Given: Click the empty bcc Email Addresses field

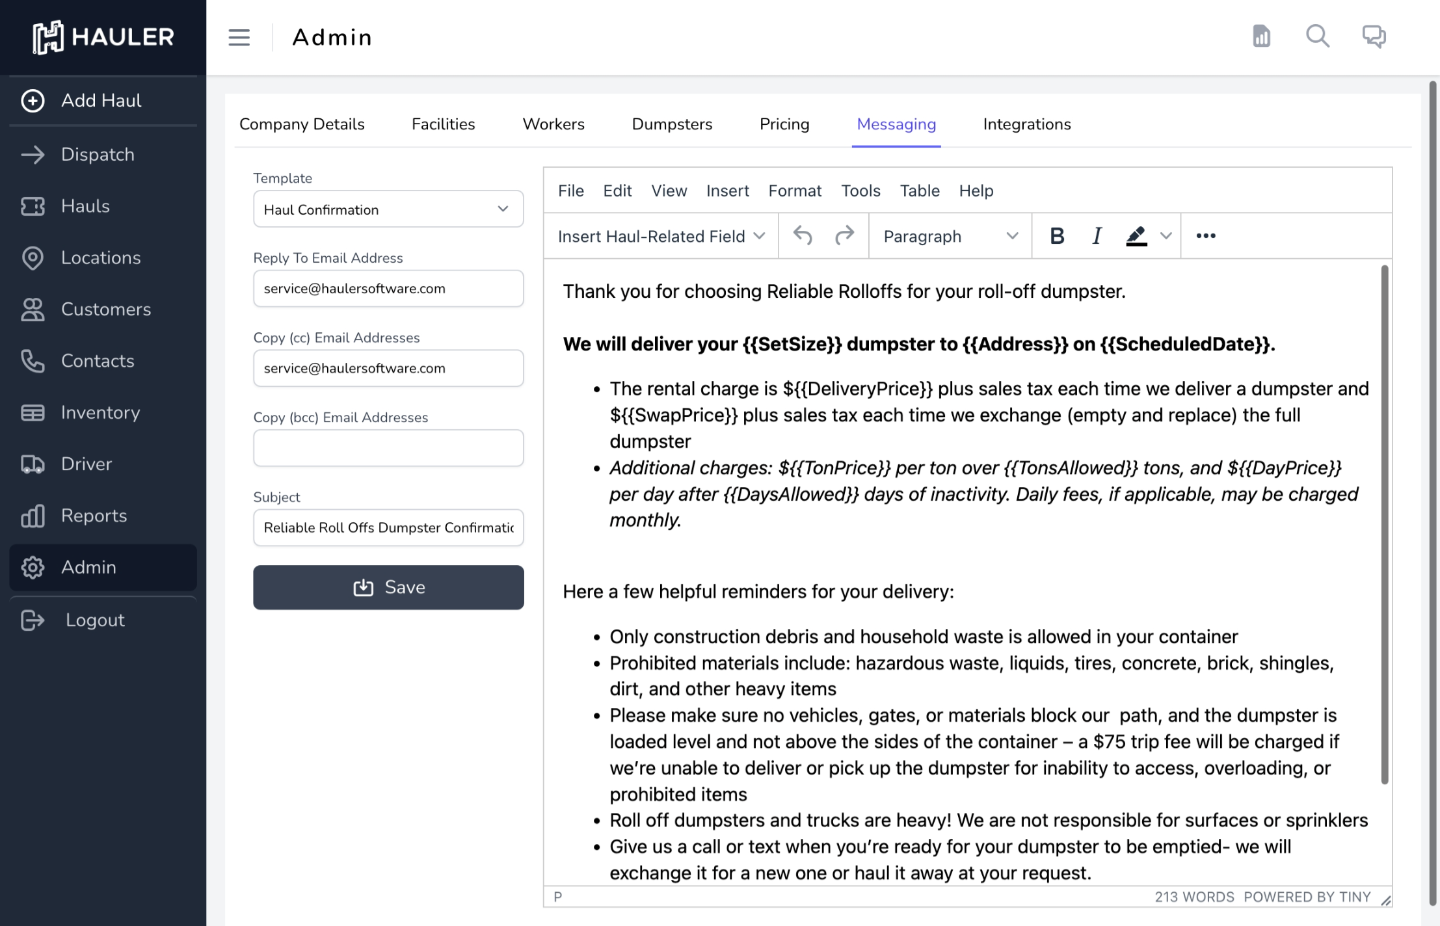Looking at the screenshot, I should pos(388,448).
